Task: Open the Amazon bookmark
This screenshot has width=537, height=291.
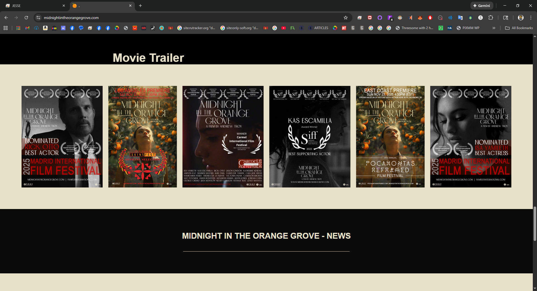Action: tap(45, 28)
